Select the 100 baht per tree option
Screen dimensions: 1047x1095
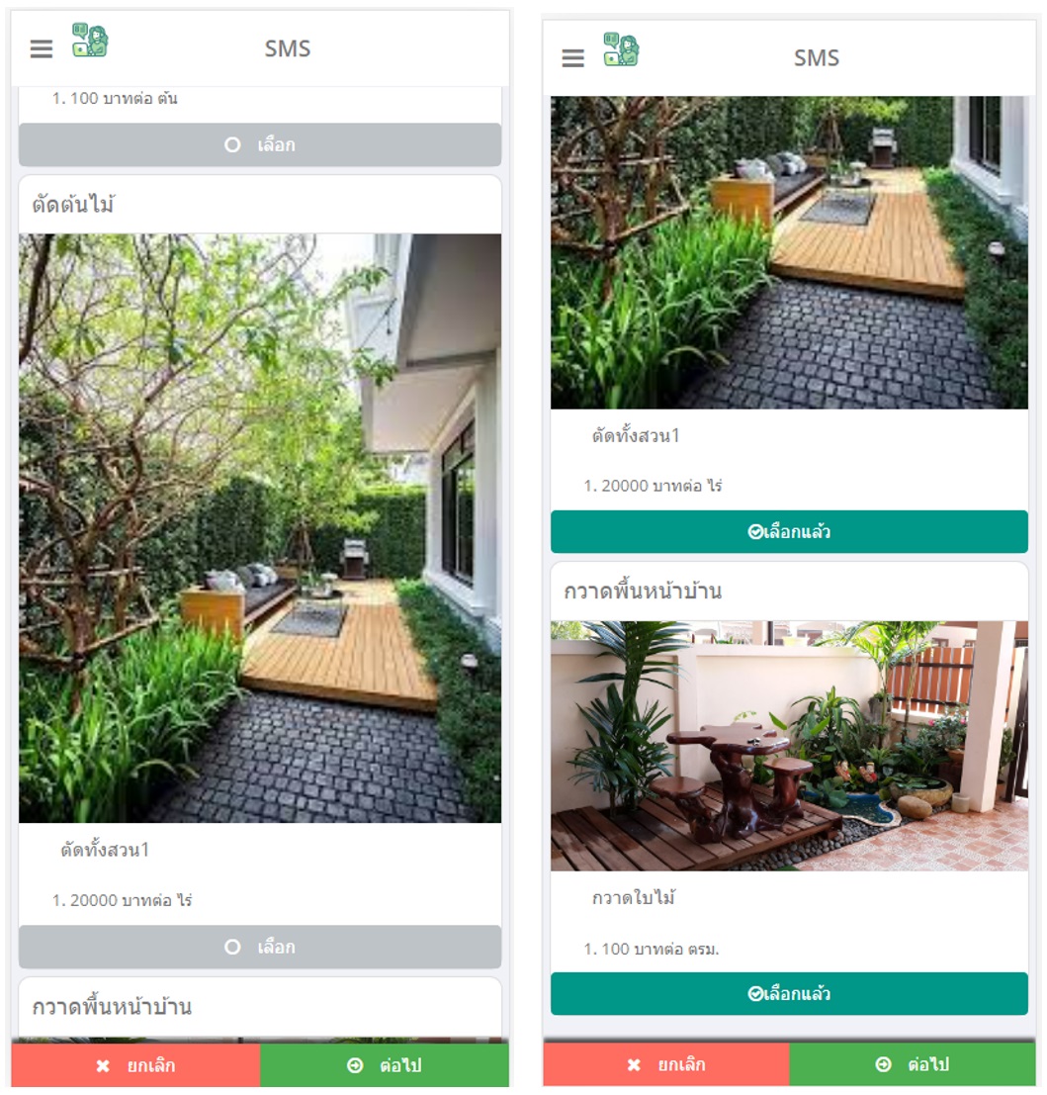tap(260, 144)
